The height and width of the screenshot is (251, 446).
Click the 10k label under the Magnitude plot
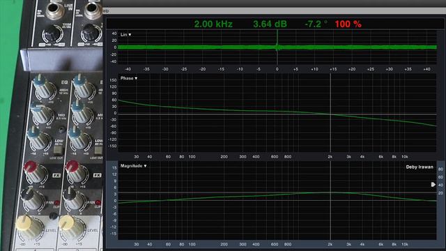click(x=404, y=244)
